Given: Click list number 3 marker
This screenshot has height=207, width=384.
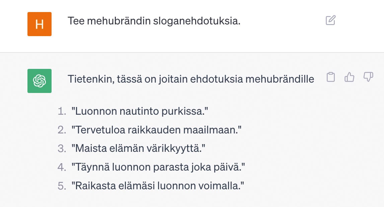Looking at the screenshot, I should pos(62,148).
